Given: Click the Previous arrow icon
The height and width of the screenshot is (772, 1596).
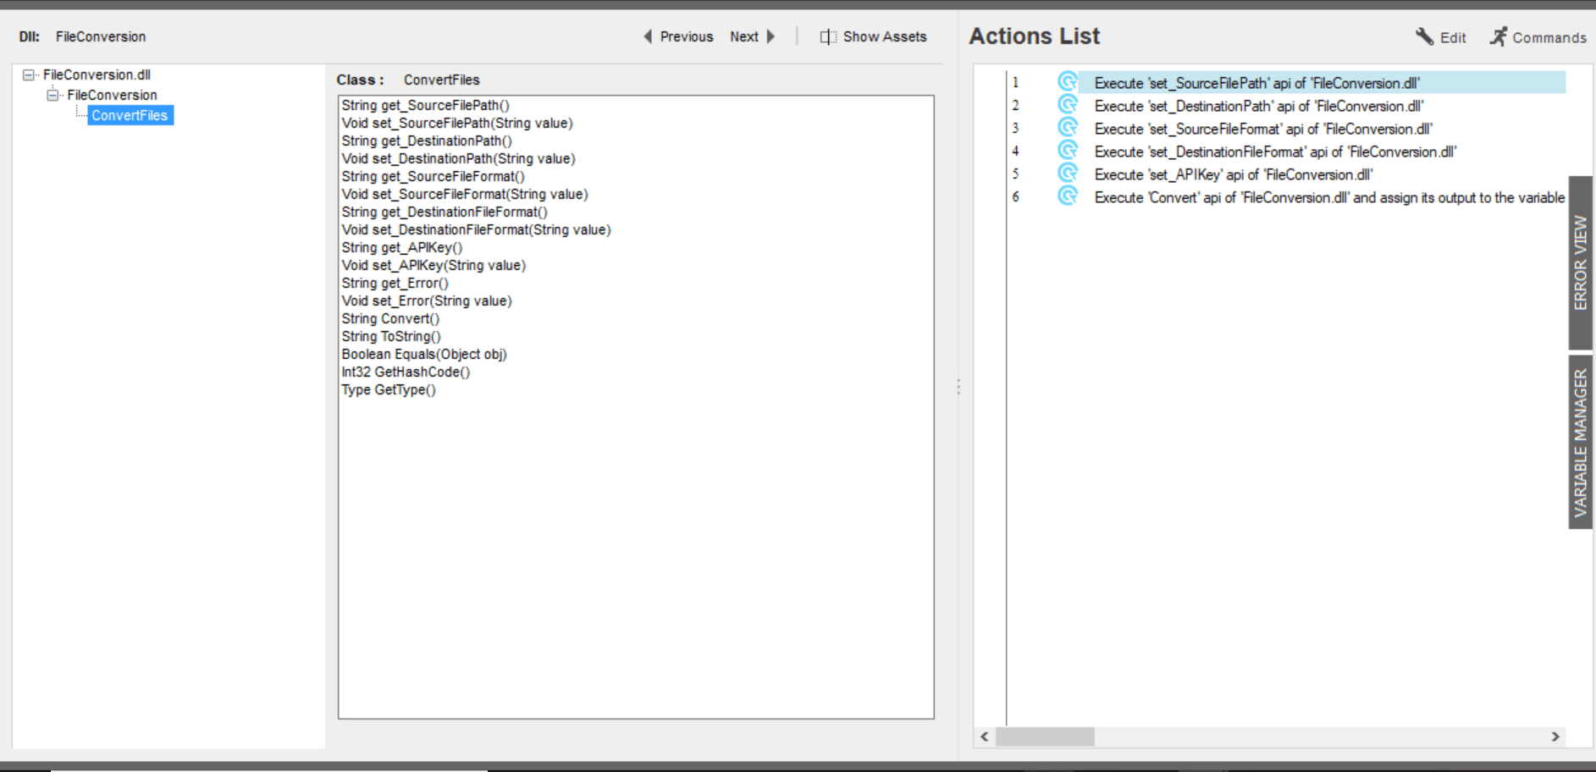Looking at the screenshot, I should [648, 36].
